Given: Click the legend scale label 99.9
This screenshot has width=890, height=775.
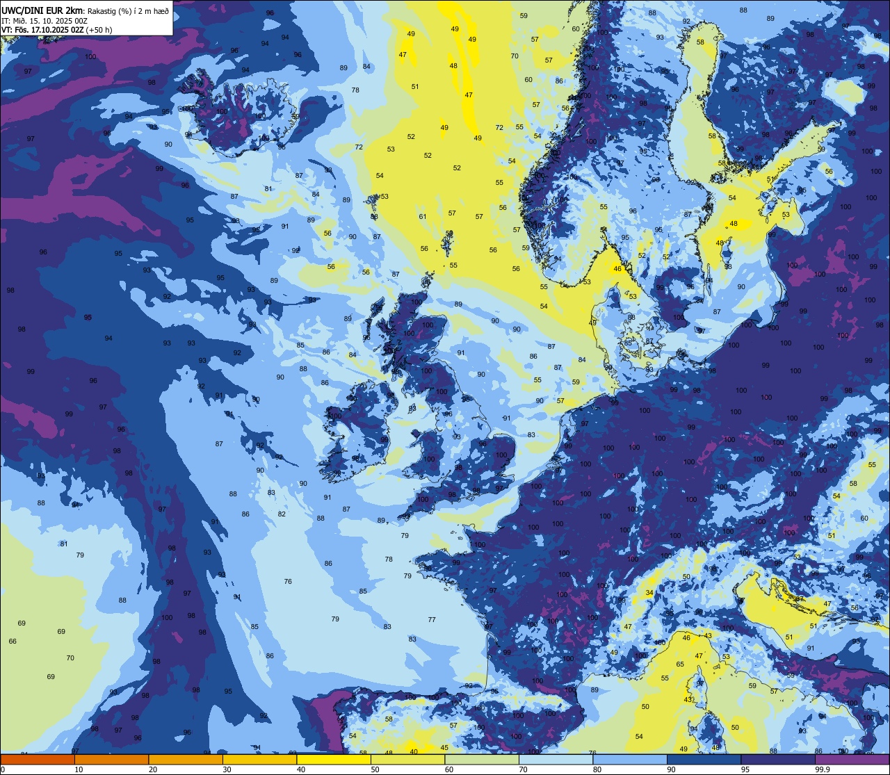Looking at the screenshot, I should pyautogui.click(x=823, y=769).
